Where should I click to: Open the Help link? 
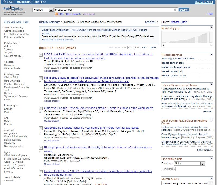click(210, 14)
